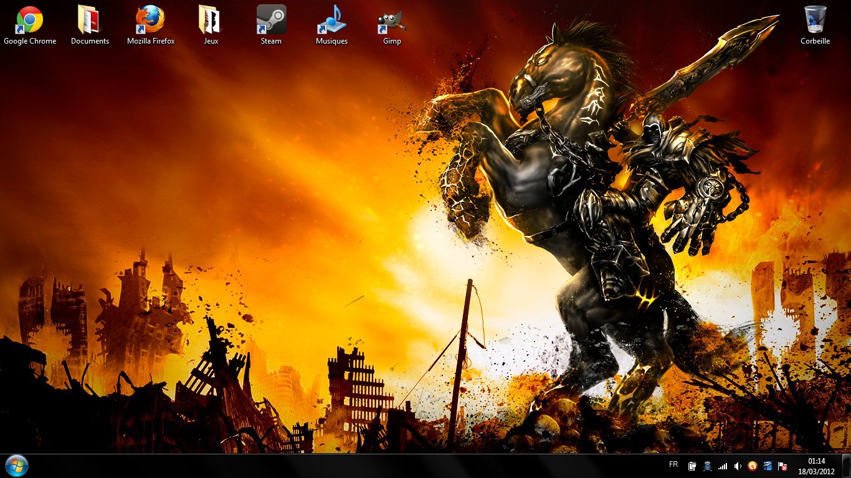Click the speaker volume tray icon
851x478 pixels.
738,466
